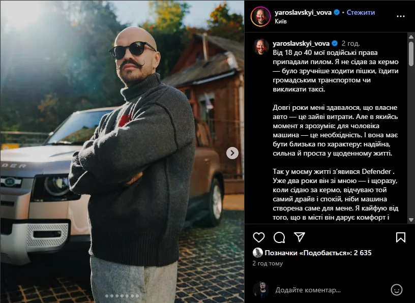Open the three-dot more options menu
The width and height of the screenshot is (415, 303).
tap(401, 16)
